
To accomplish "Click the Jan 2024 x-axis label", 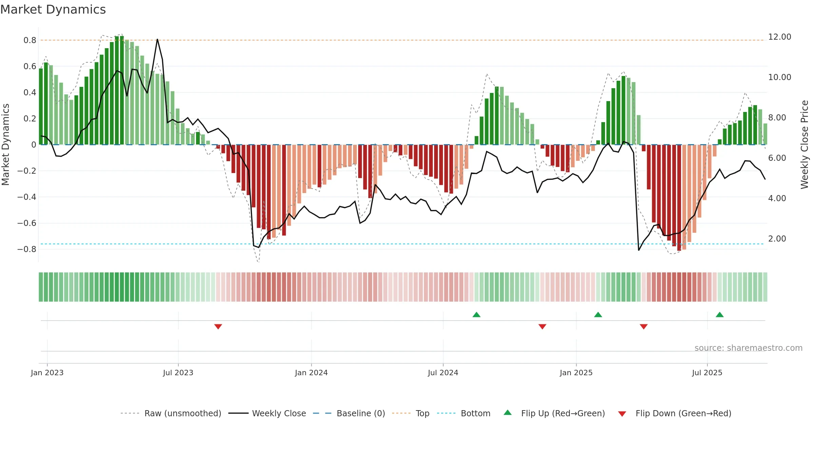I will point(311,373).
